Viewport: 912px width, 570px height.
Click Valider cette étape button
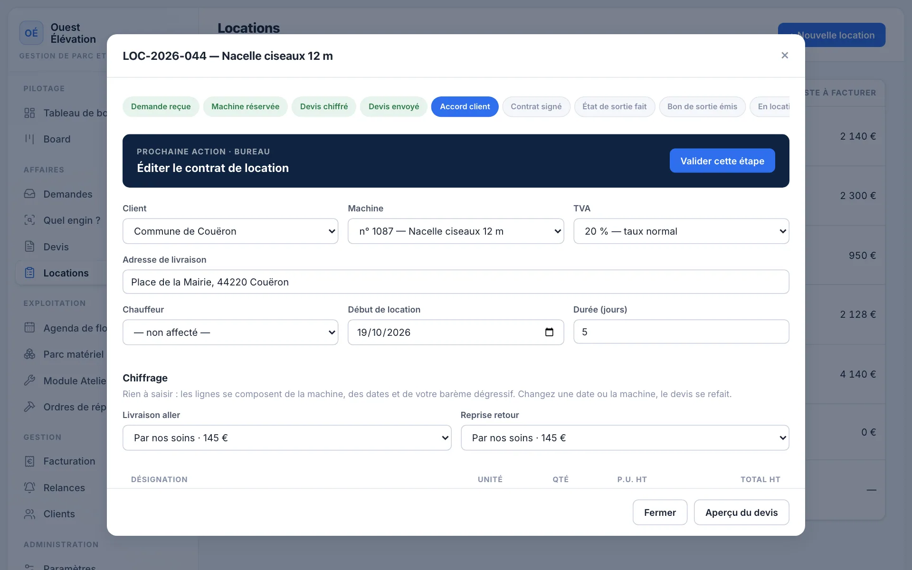click(722, 161)
